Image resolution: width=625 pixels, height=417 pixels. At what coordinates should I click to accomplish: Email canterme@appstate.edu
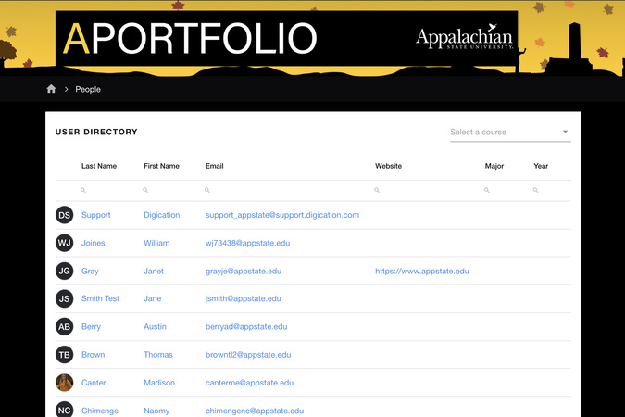tap(249, 383)
